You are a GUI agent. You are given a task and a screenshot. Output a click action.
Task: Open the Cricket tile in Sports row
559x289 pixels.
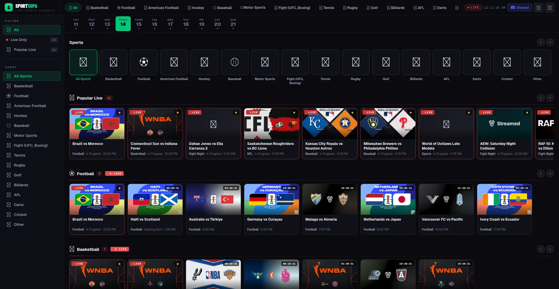click(x=507, y=62)
